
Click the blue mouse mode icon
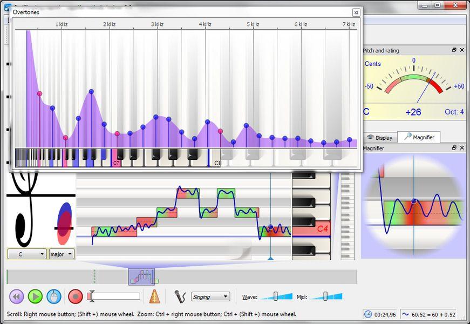[53, 296]
